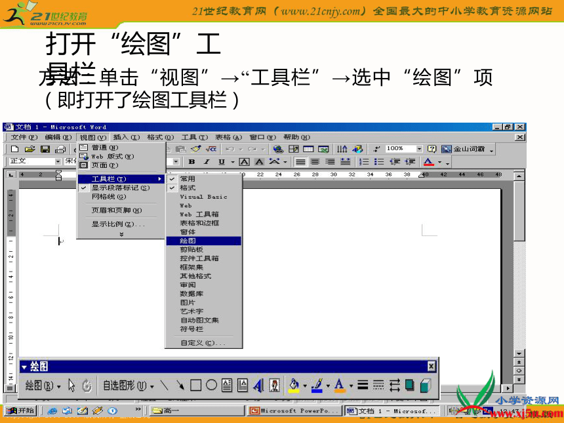
Task: Click the Insert Table icon
Action: point(308,149)
